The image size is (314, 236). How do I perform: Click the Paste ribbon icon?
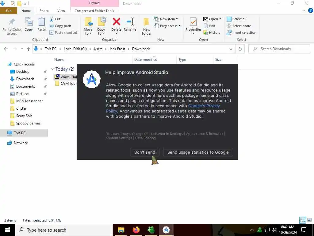pos(41,22)
